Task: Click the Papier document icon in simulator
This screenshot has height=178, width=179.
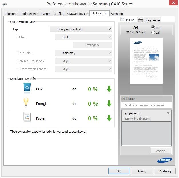Action: pyautogui.click(x=27, y=117)
